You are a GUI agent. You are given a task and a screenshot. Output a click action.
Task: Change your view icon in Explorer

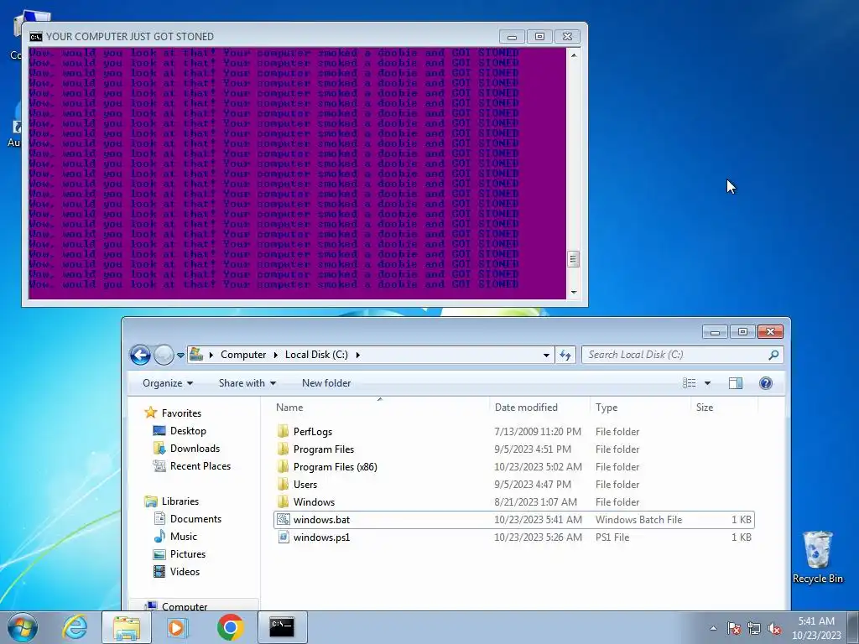point(690,382)
